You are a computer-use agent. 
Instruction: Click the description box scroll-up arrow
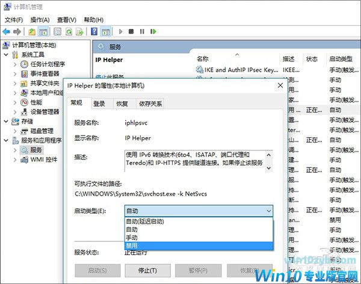pyautogui.click(x=269, y=155)
